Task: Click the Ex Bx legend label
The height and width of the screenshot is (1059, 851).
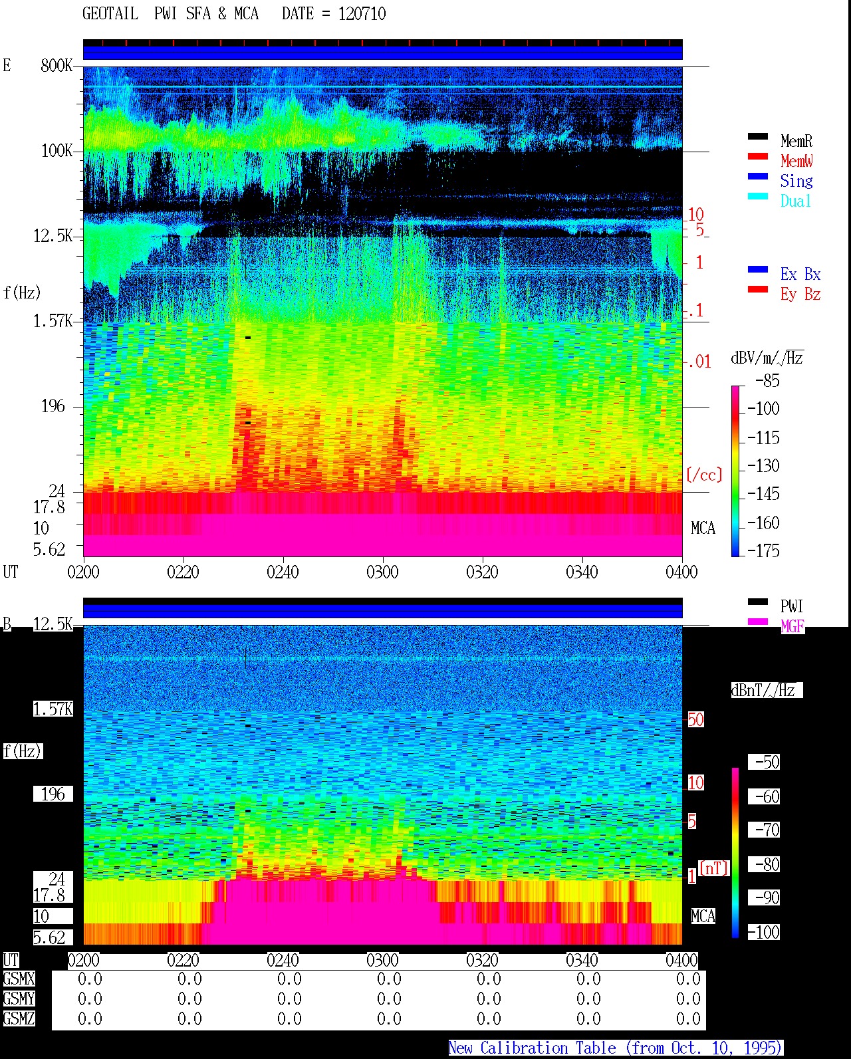Action: pyautogui.click(x=800, y=274)
